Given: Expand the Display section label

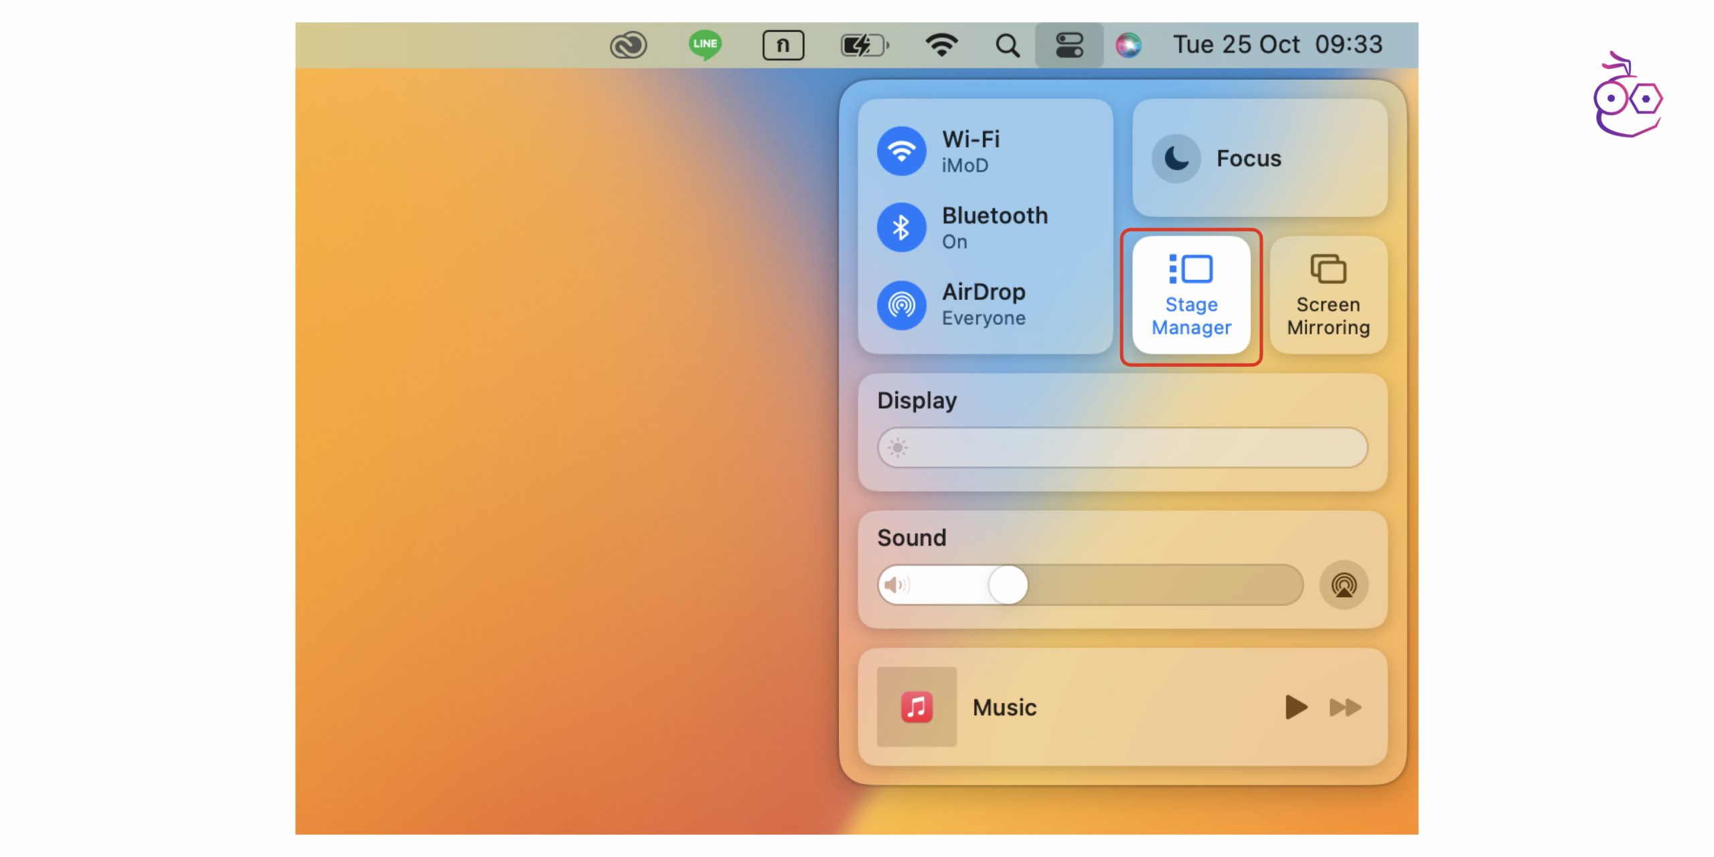Looking at the screenshot, I should (917, 400).
